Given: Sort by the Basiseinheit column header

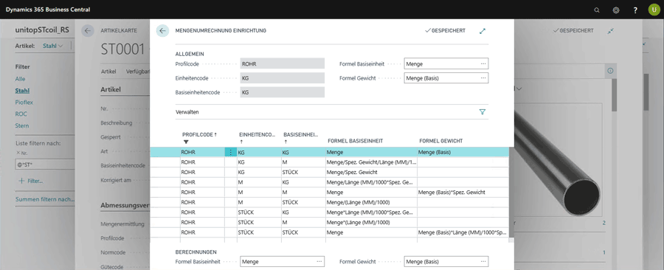Looking at the screenshot, I should (x=301, y=134).
